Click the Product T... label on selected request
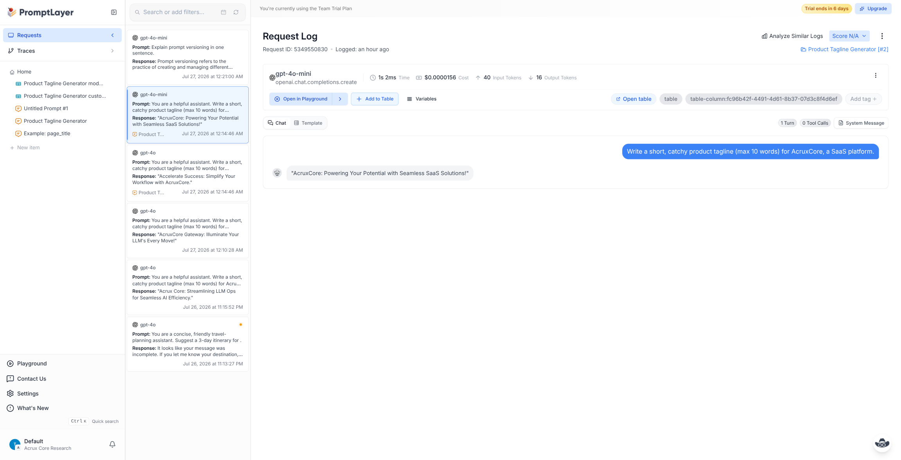This screenshot has height=460, width=901. point(148,134)
